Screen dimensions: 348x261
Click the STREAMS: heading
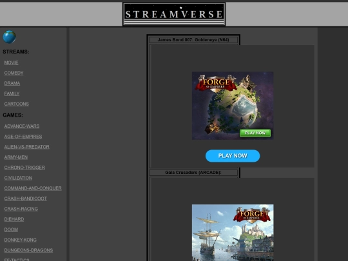click(16, 52)
